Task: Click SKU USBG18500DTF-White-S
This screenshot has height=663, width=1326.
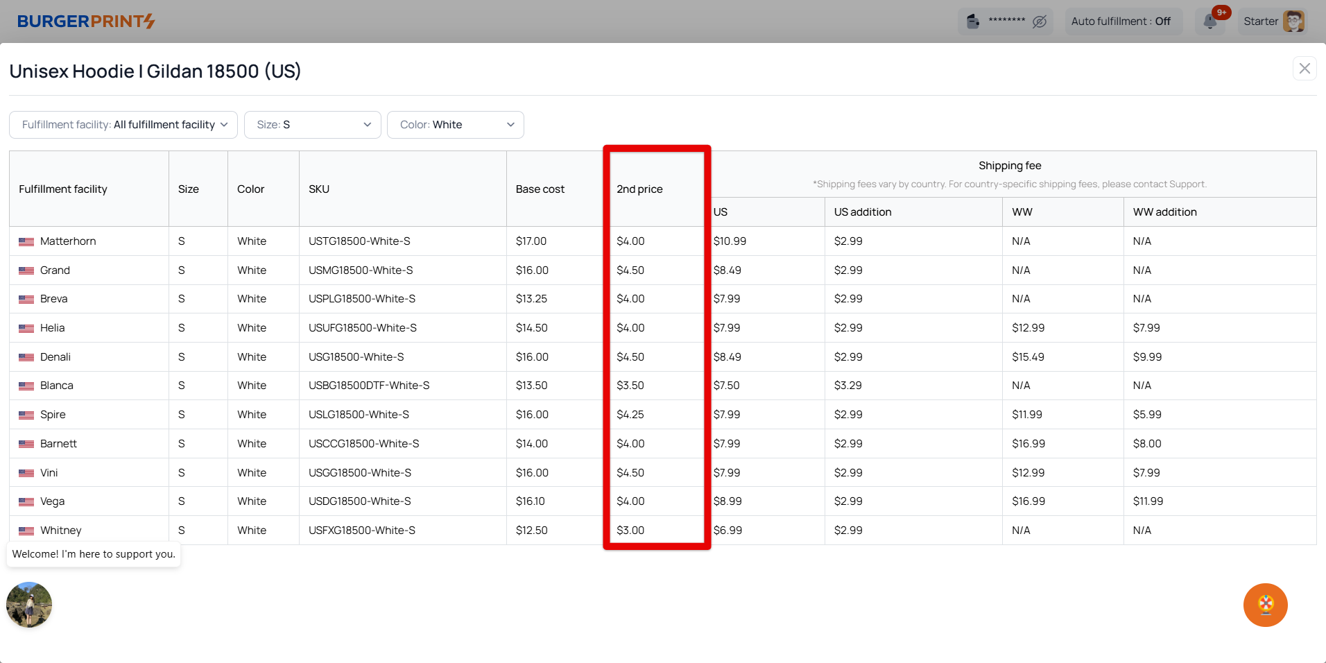Action: point(369,386)
